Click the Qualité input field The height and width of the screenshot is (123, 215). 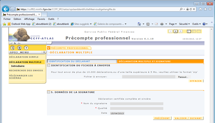click(x=137, y=108)
